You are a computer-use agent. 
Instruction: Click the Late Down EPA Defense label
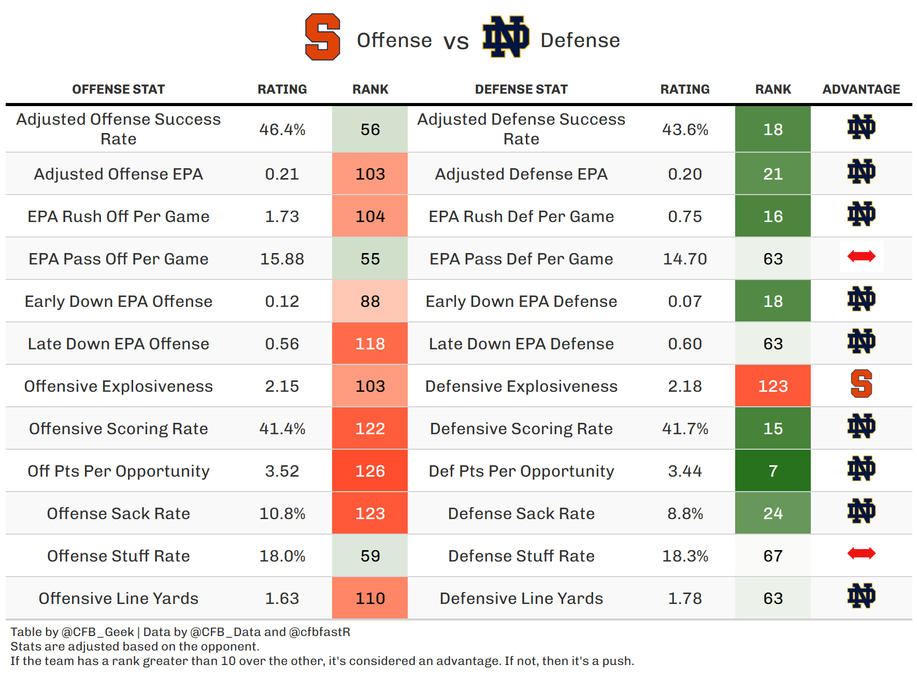click(x=521, y=344)
